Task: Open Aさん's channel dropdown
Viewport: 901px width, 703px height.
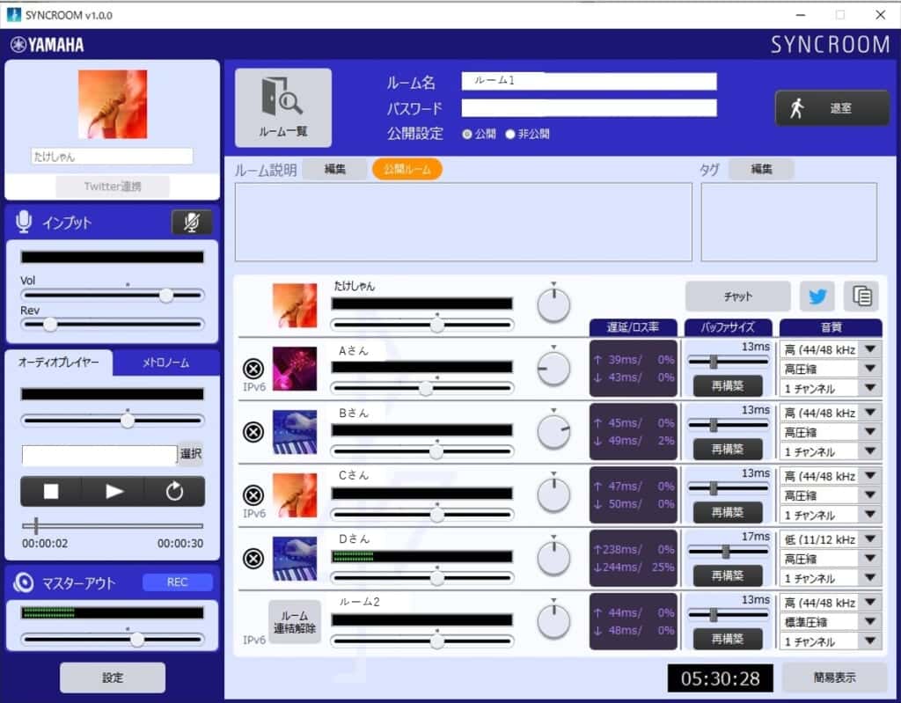Action: click(831, 388)
